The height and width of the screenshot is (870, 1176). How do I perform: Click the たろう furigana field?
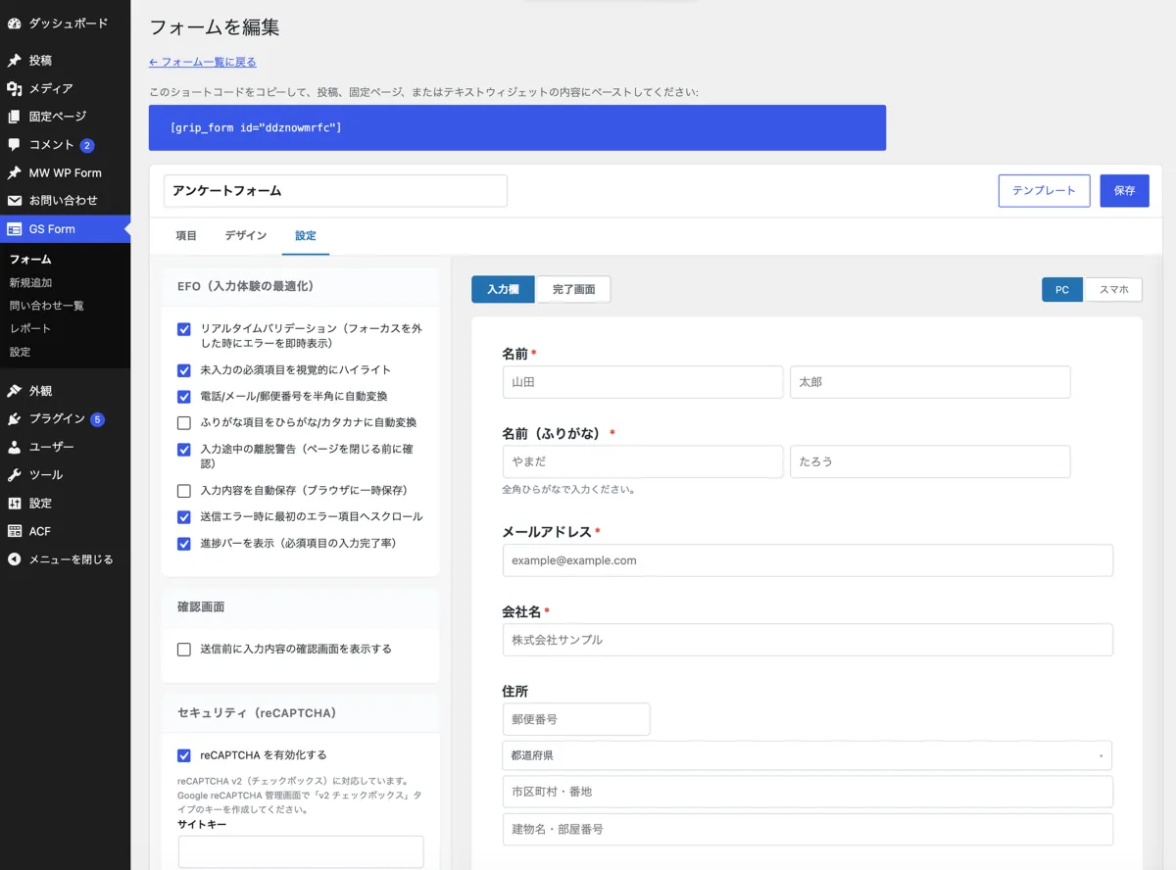coord(930,461)
